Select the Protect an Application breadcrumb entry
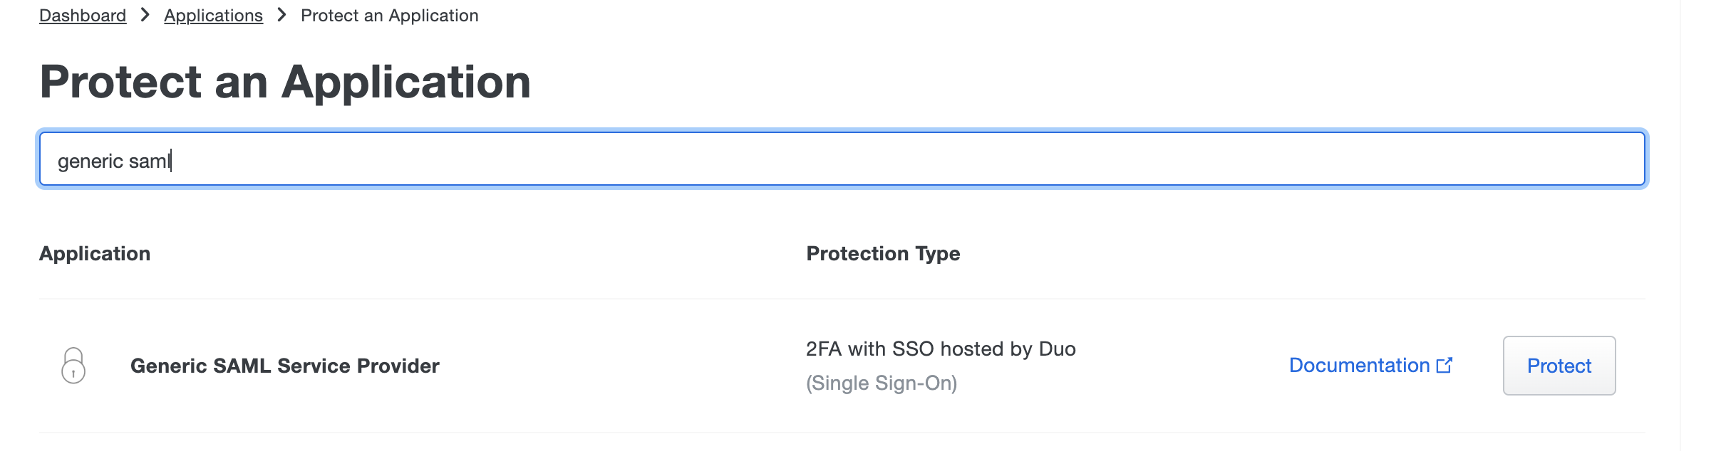This screenshot has height=451, width=1726. 390,15
